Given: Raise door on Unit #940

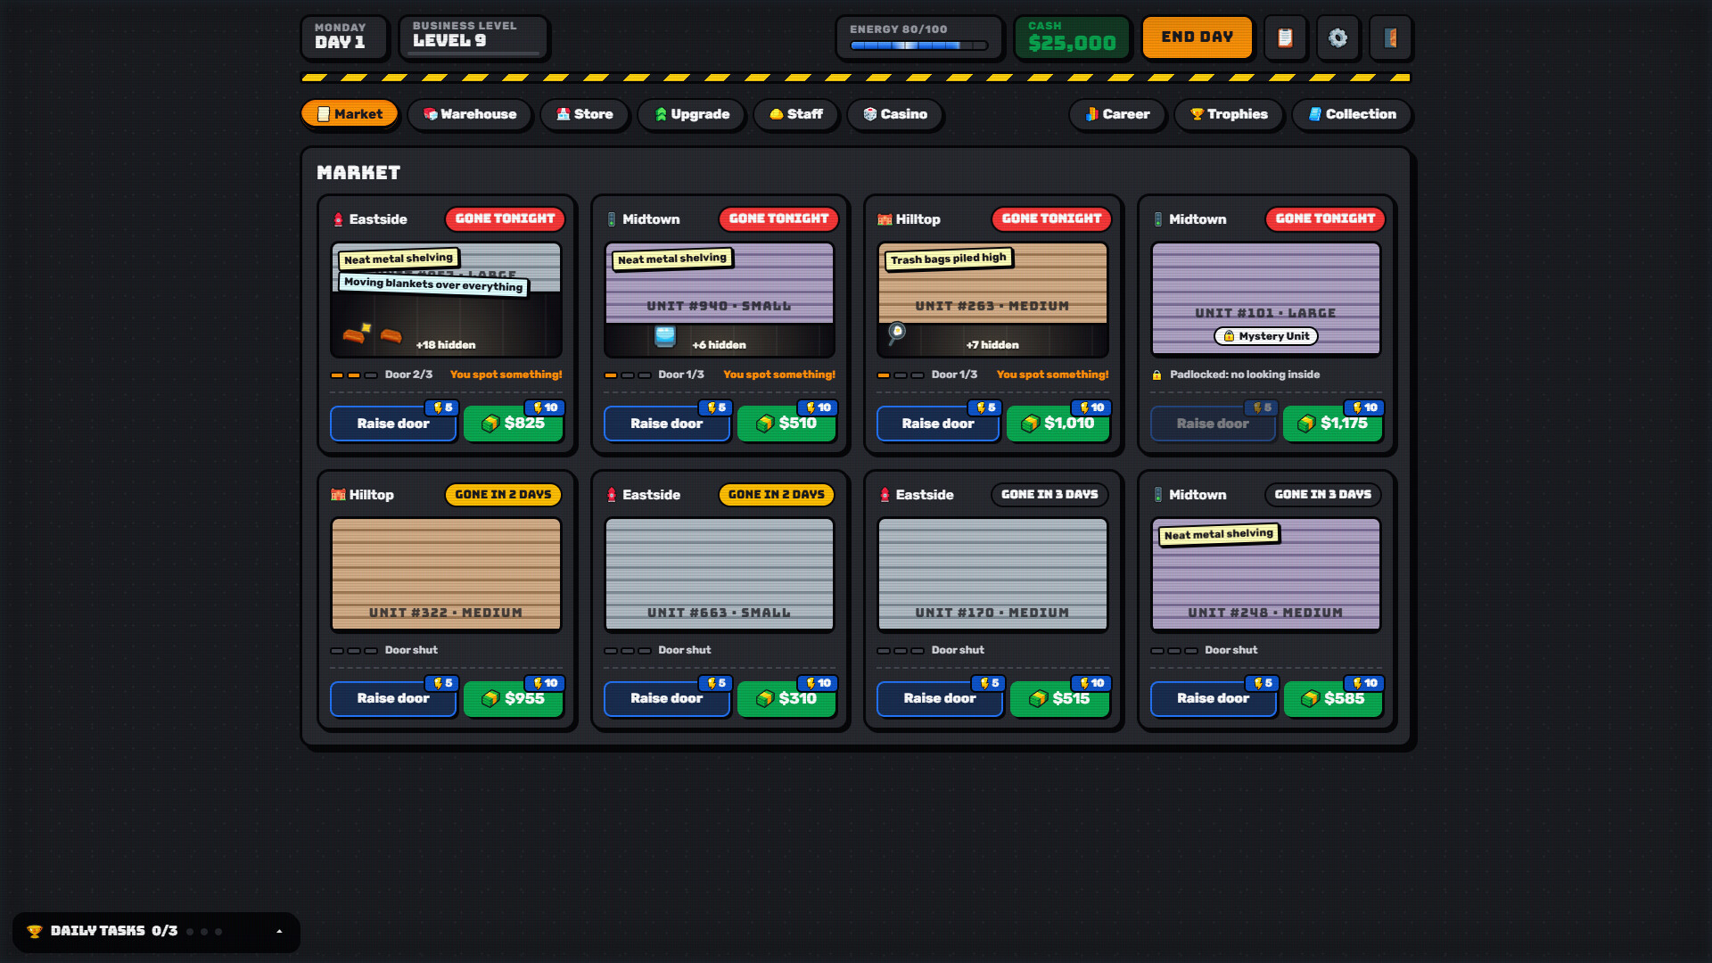Looking at the screenshot, I should tap(666, 424).
